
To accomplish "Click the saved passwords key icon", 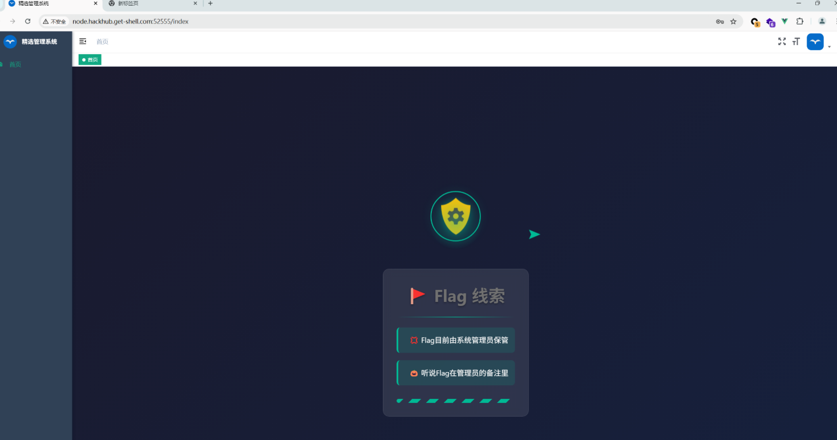I will [719, 22].
